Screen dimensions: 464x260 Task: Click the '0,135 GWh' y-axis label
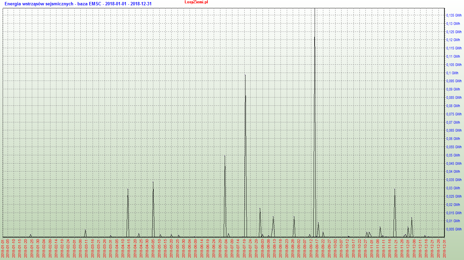click(x=454, y=15)
